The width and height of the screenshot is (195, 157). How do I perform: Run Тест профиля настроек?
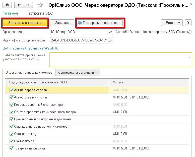pyautogui.click(x=100, y=23)
